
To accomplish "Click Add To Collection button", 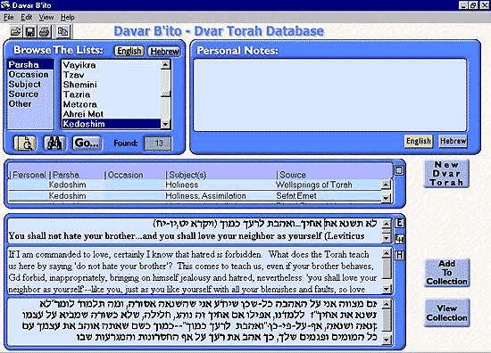I will point(447,273).
